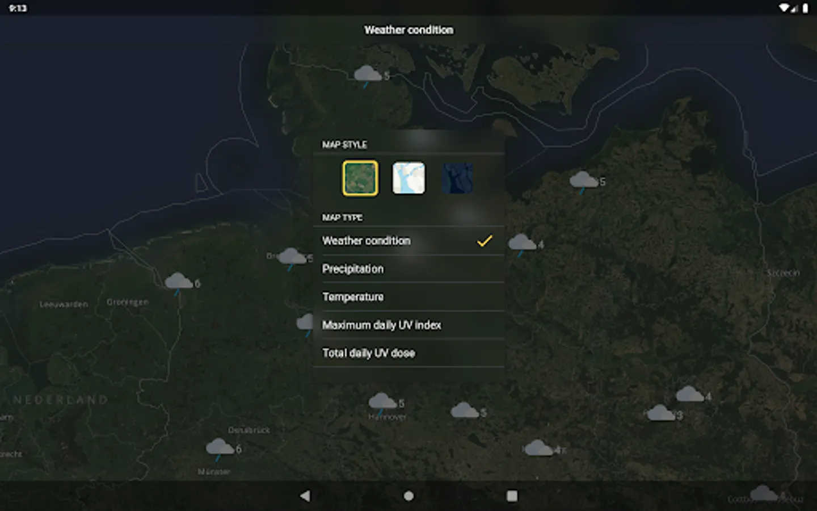Pick the dark blue map style thumbnail
The height and width of the screenshot is (511, 817).
(457, 178)
